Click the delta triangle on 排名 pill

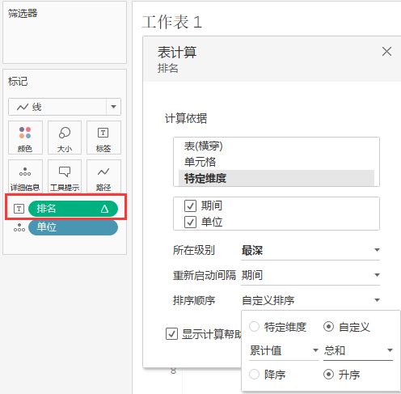click(104, 209)
